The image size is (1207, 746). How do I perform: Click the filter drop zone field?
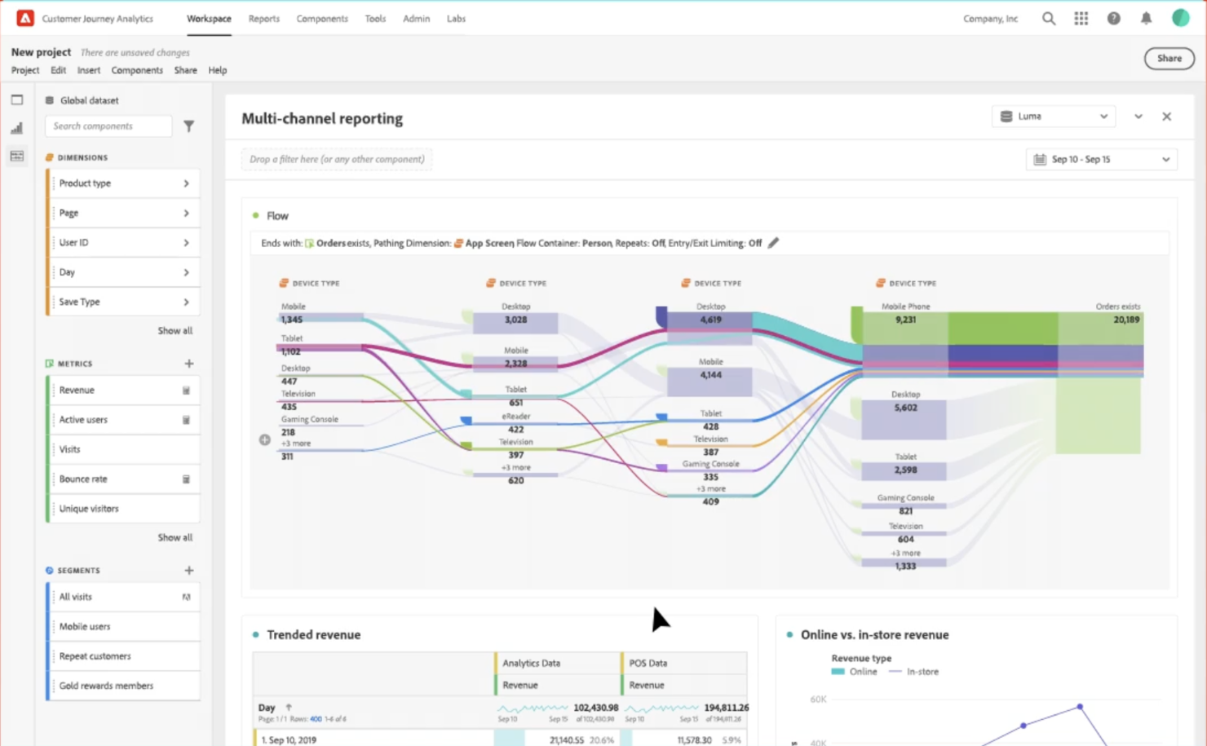337,160
